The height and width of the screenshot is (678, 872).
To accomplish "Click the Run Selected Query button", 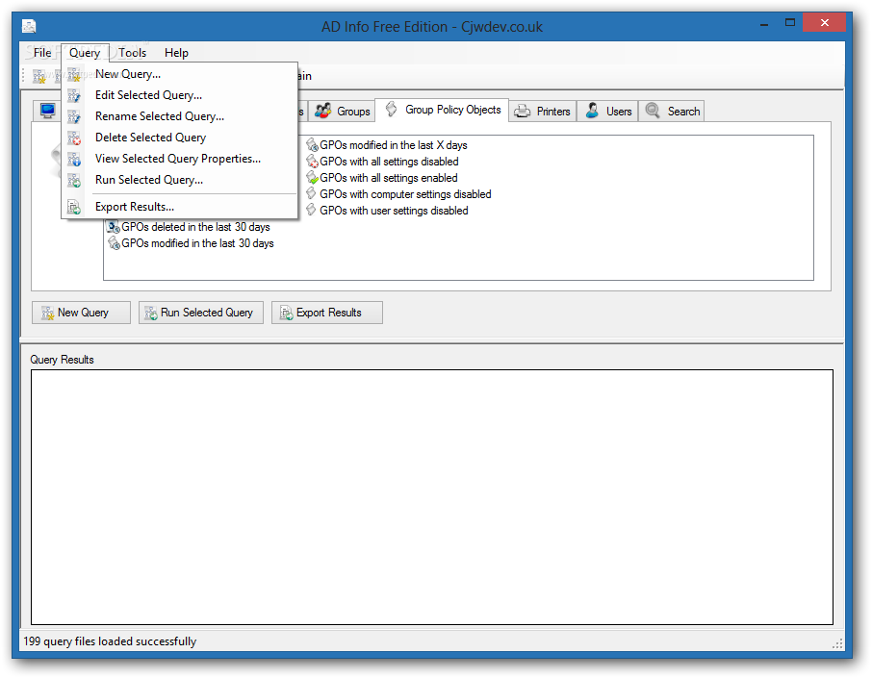I will click(201, 313).
